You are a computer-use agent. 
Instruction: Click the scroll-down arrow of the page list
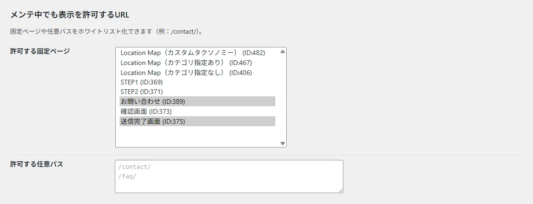coord(282,143)
